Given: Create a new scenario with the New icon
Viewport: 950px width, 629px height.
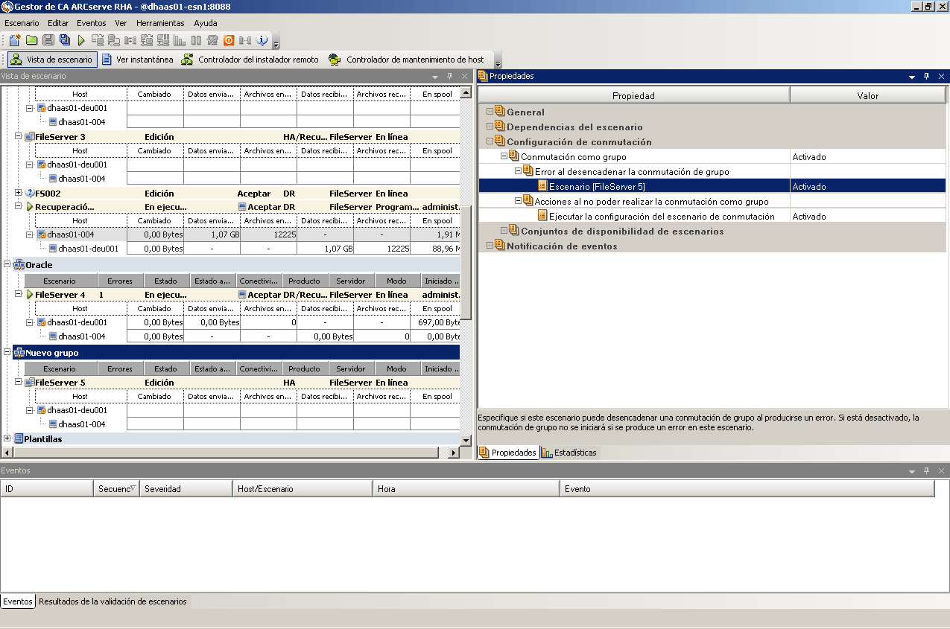Looking at the screenshot, I should 15,40.
